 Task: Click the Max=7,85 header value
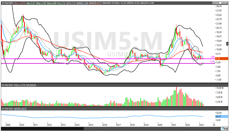[x=41, y=3]
